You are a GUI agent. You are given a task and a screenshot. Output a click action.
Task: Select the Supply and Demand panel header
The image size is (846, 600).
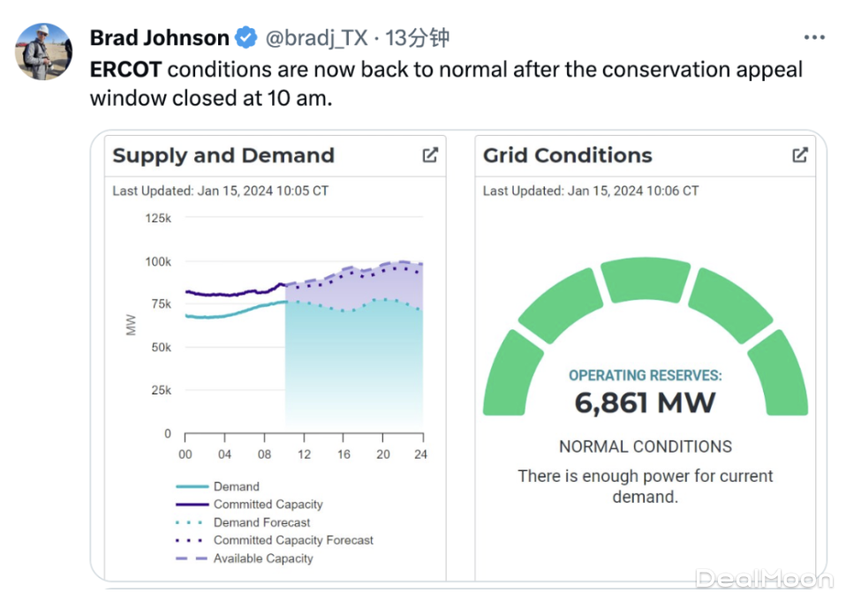click(223, 155)
